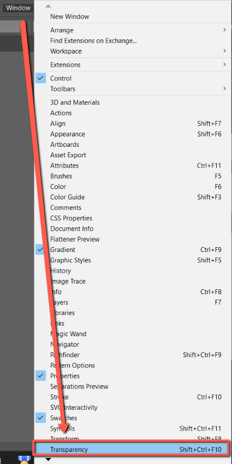Open the 3D and Materials panel
This screenshot has width=232, height=464.
[75, 102]
